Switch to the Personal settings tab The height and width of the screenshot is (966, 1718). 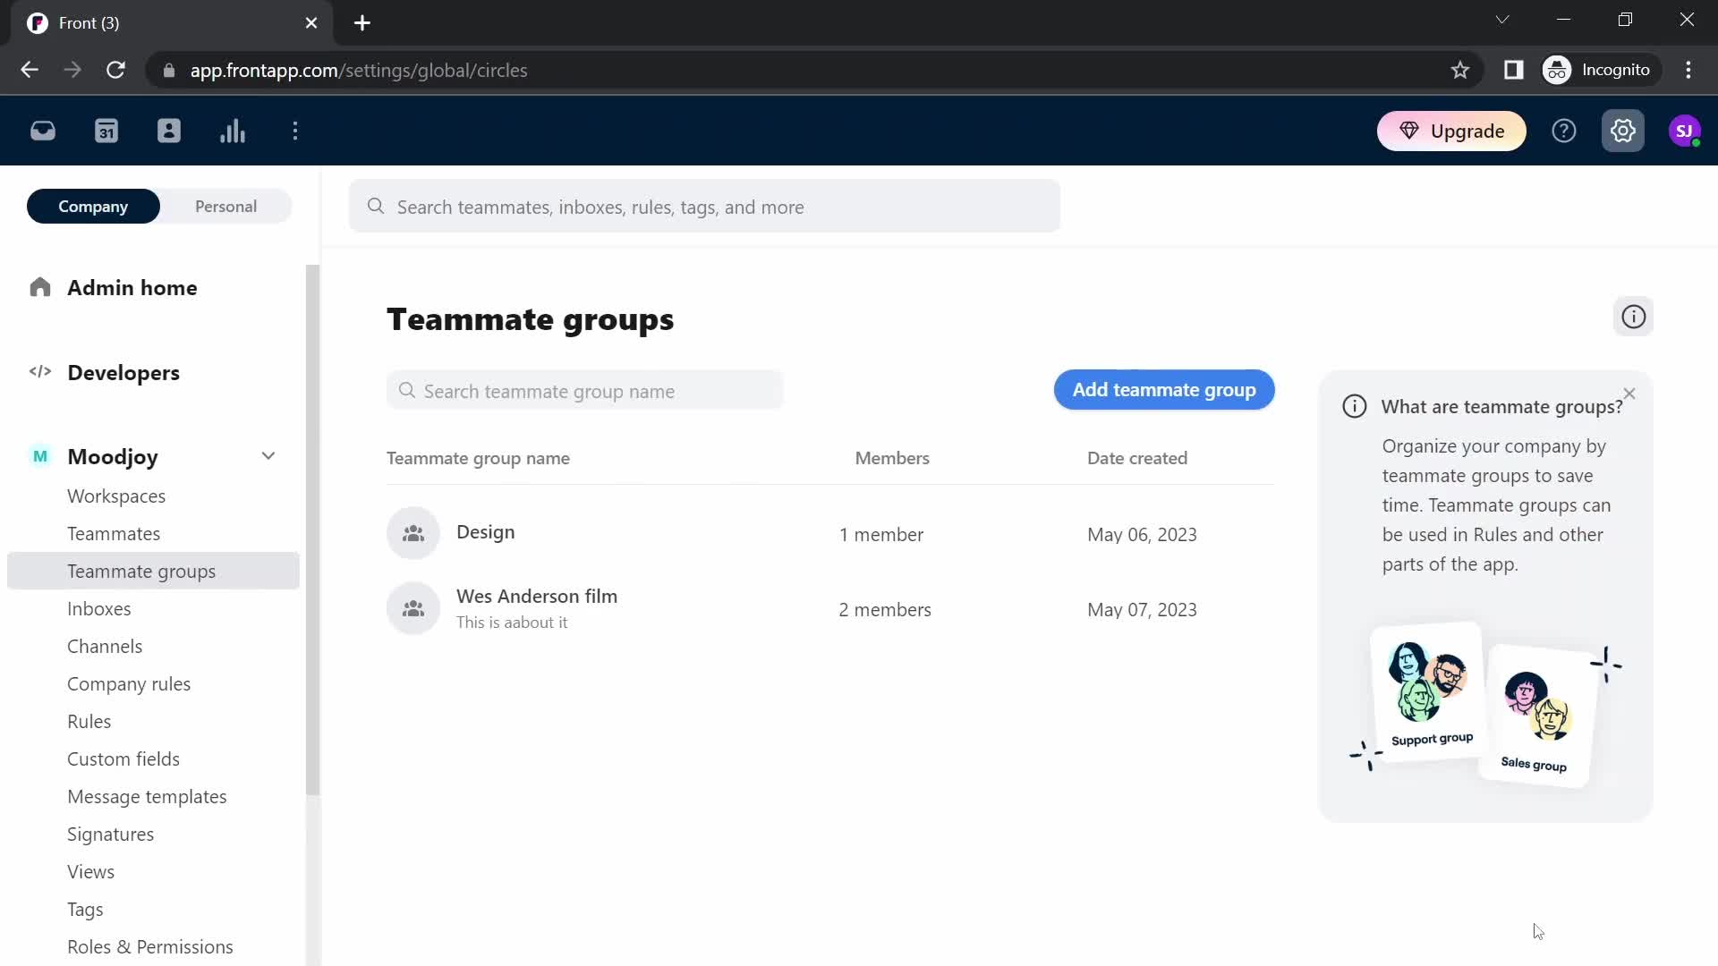pyautogui.click(x=225, y=207)
